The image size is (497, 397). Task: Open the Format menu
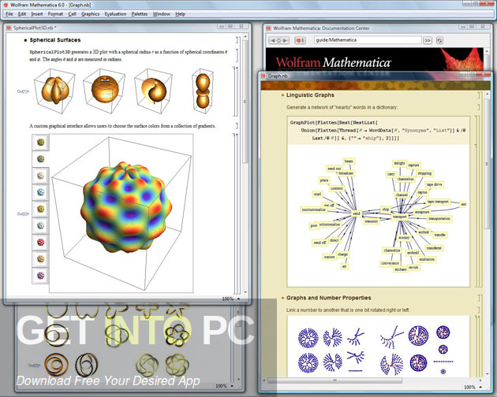point(55,14)
